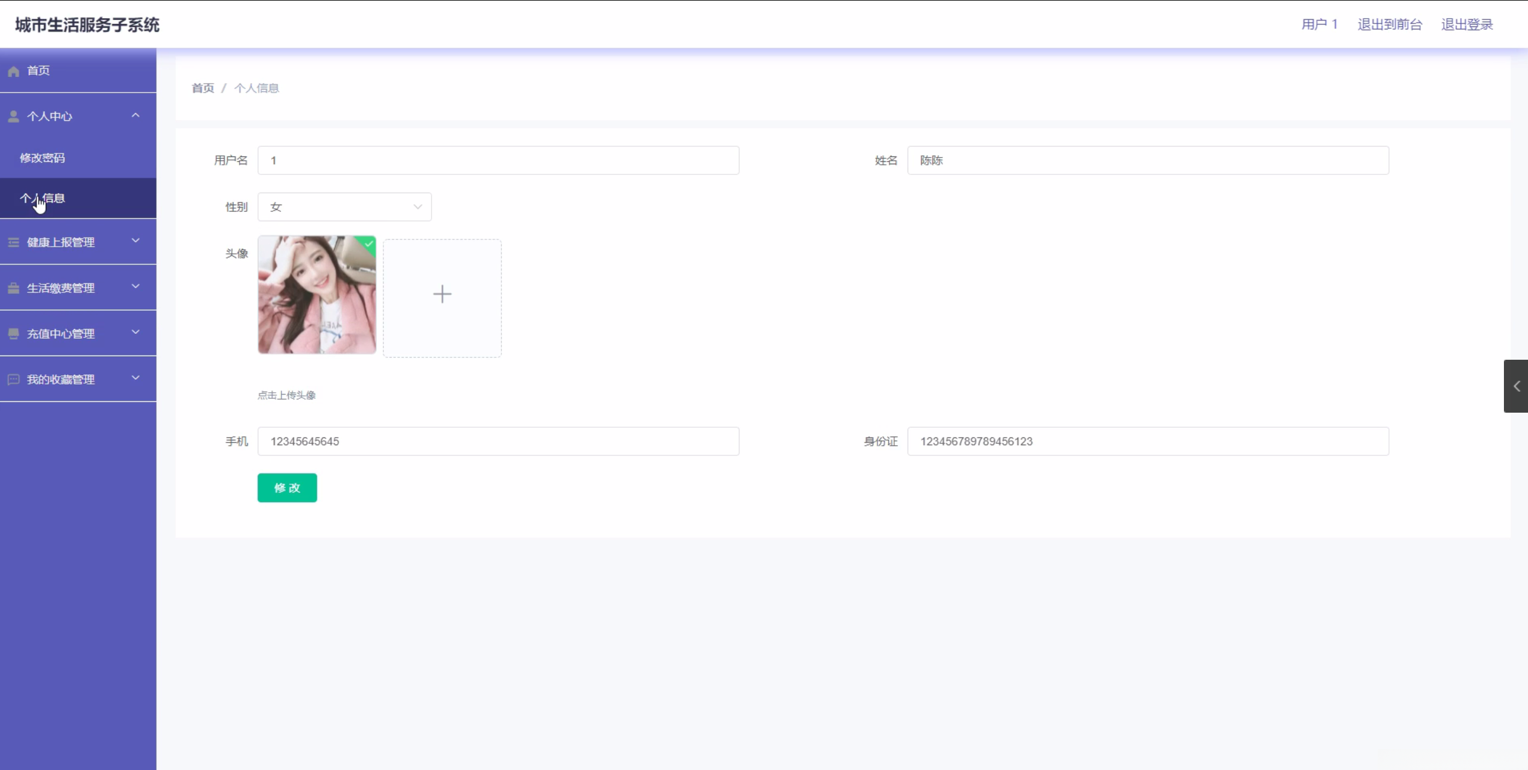The height and width of the screenshot is (770, 1528).
Task: Click the icon beside 充值中心管理
Action: pos(13,334)
